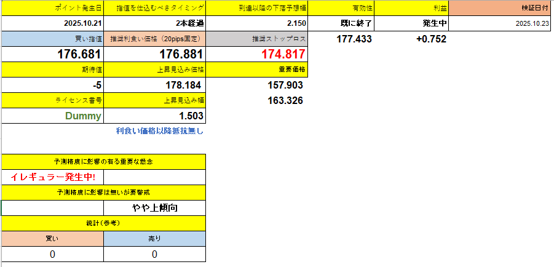Click the cell reading 発生中

coord(411,24)
